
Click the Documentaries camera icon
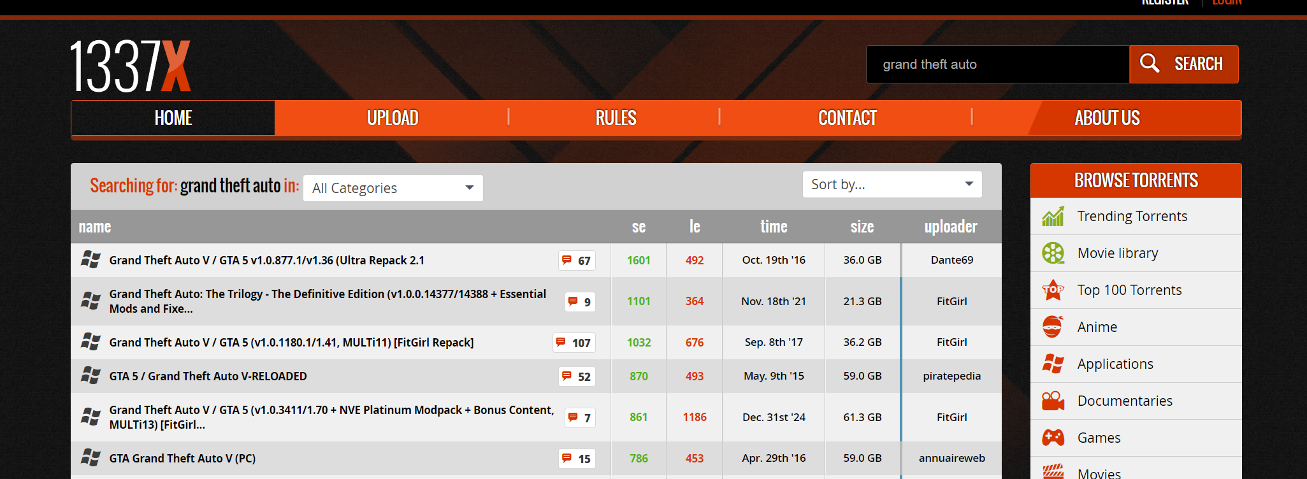[1053, 401]
